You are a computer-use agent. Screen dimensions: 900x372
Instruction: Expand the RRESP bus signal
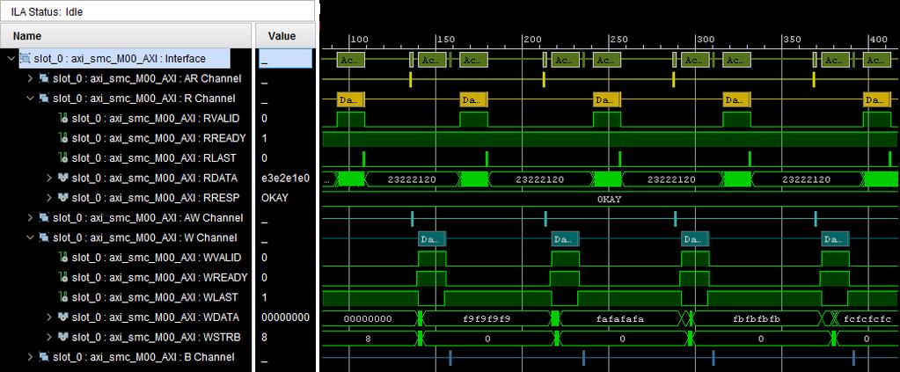click(50, 198)
